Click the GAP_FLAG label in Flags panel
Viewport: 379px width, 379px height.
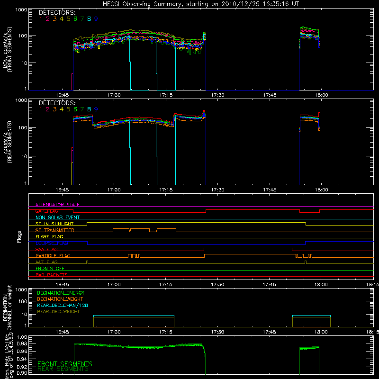pyautogui.click(x=46, y=211)
